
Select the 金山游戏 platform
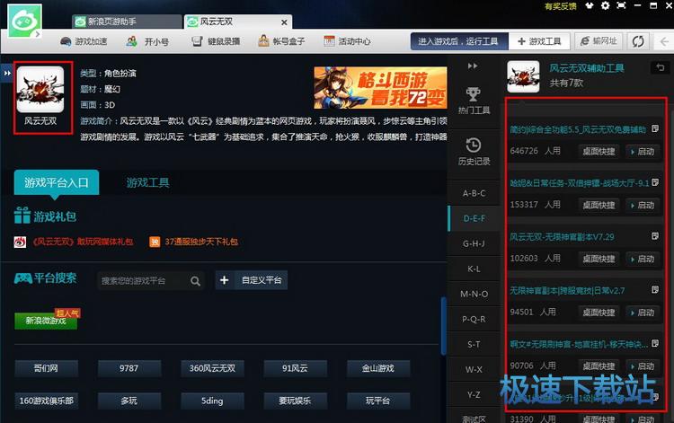click(x=378, y=368)
